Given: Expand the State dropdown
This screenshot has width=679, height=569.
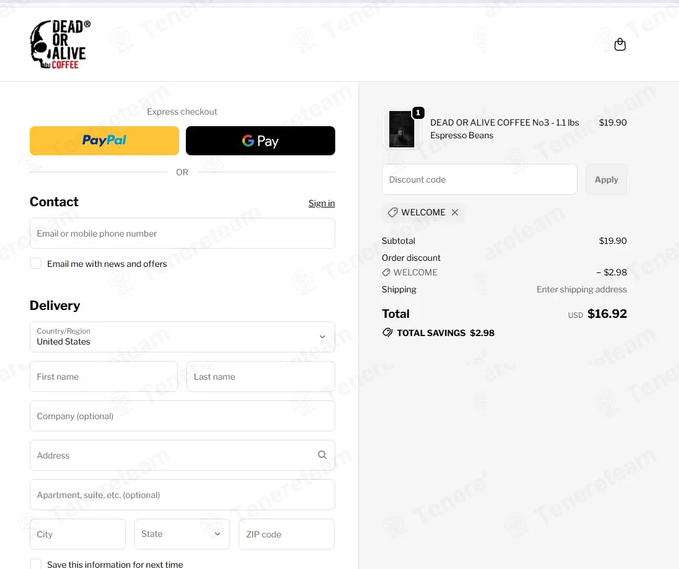Looking at the screenshot, I should (182, 534).
